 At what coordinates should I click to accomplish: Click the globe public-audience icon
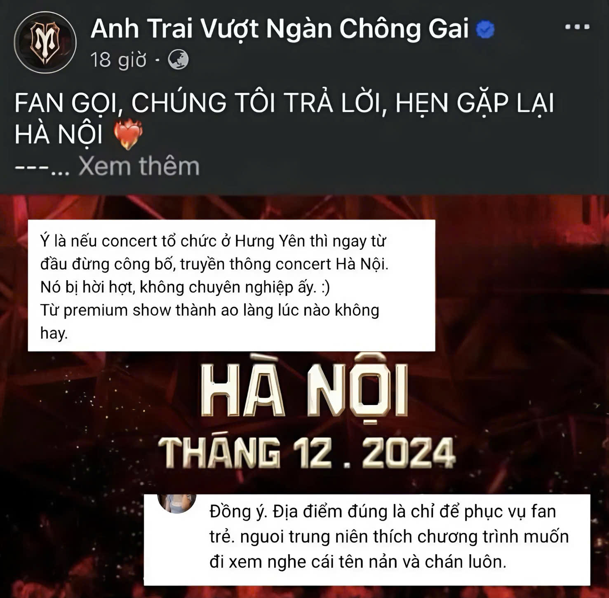179,60
